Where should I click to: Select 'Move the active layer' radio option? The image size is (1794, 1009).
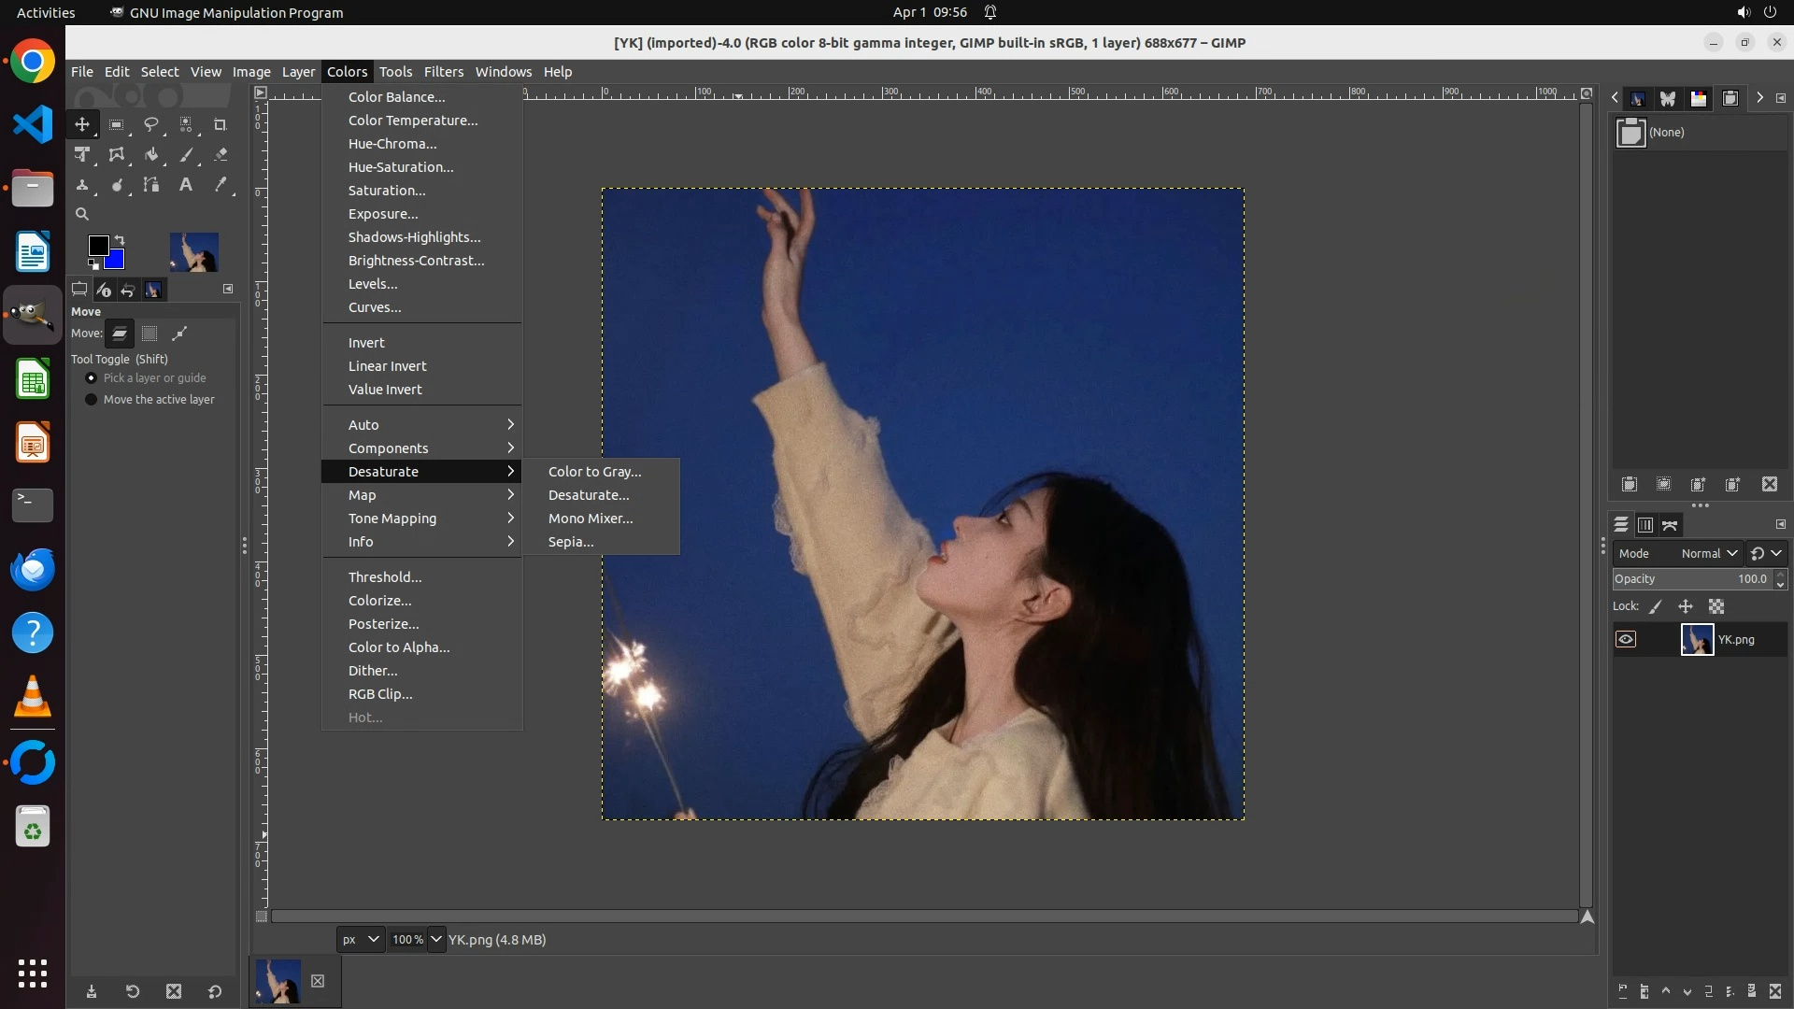point(91,400)
